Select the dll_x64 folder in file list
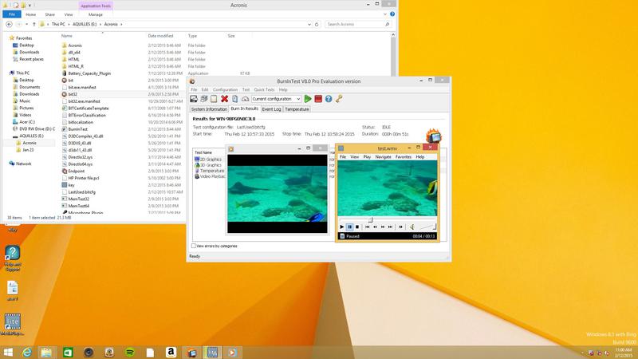 pos(74,53)
